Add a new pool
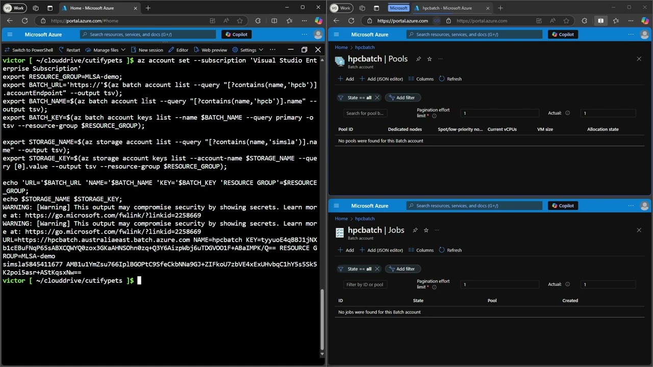Image resolution: width=653 pixels, height=367 pixels. click(x=346, y=79)
